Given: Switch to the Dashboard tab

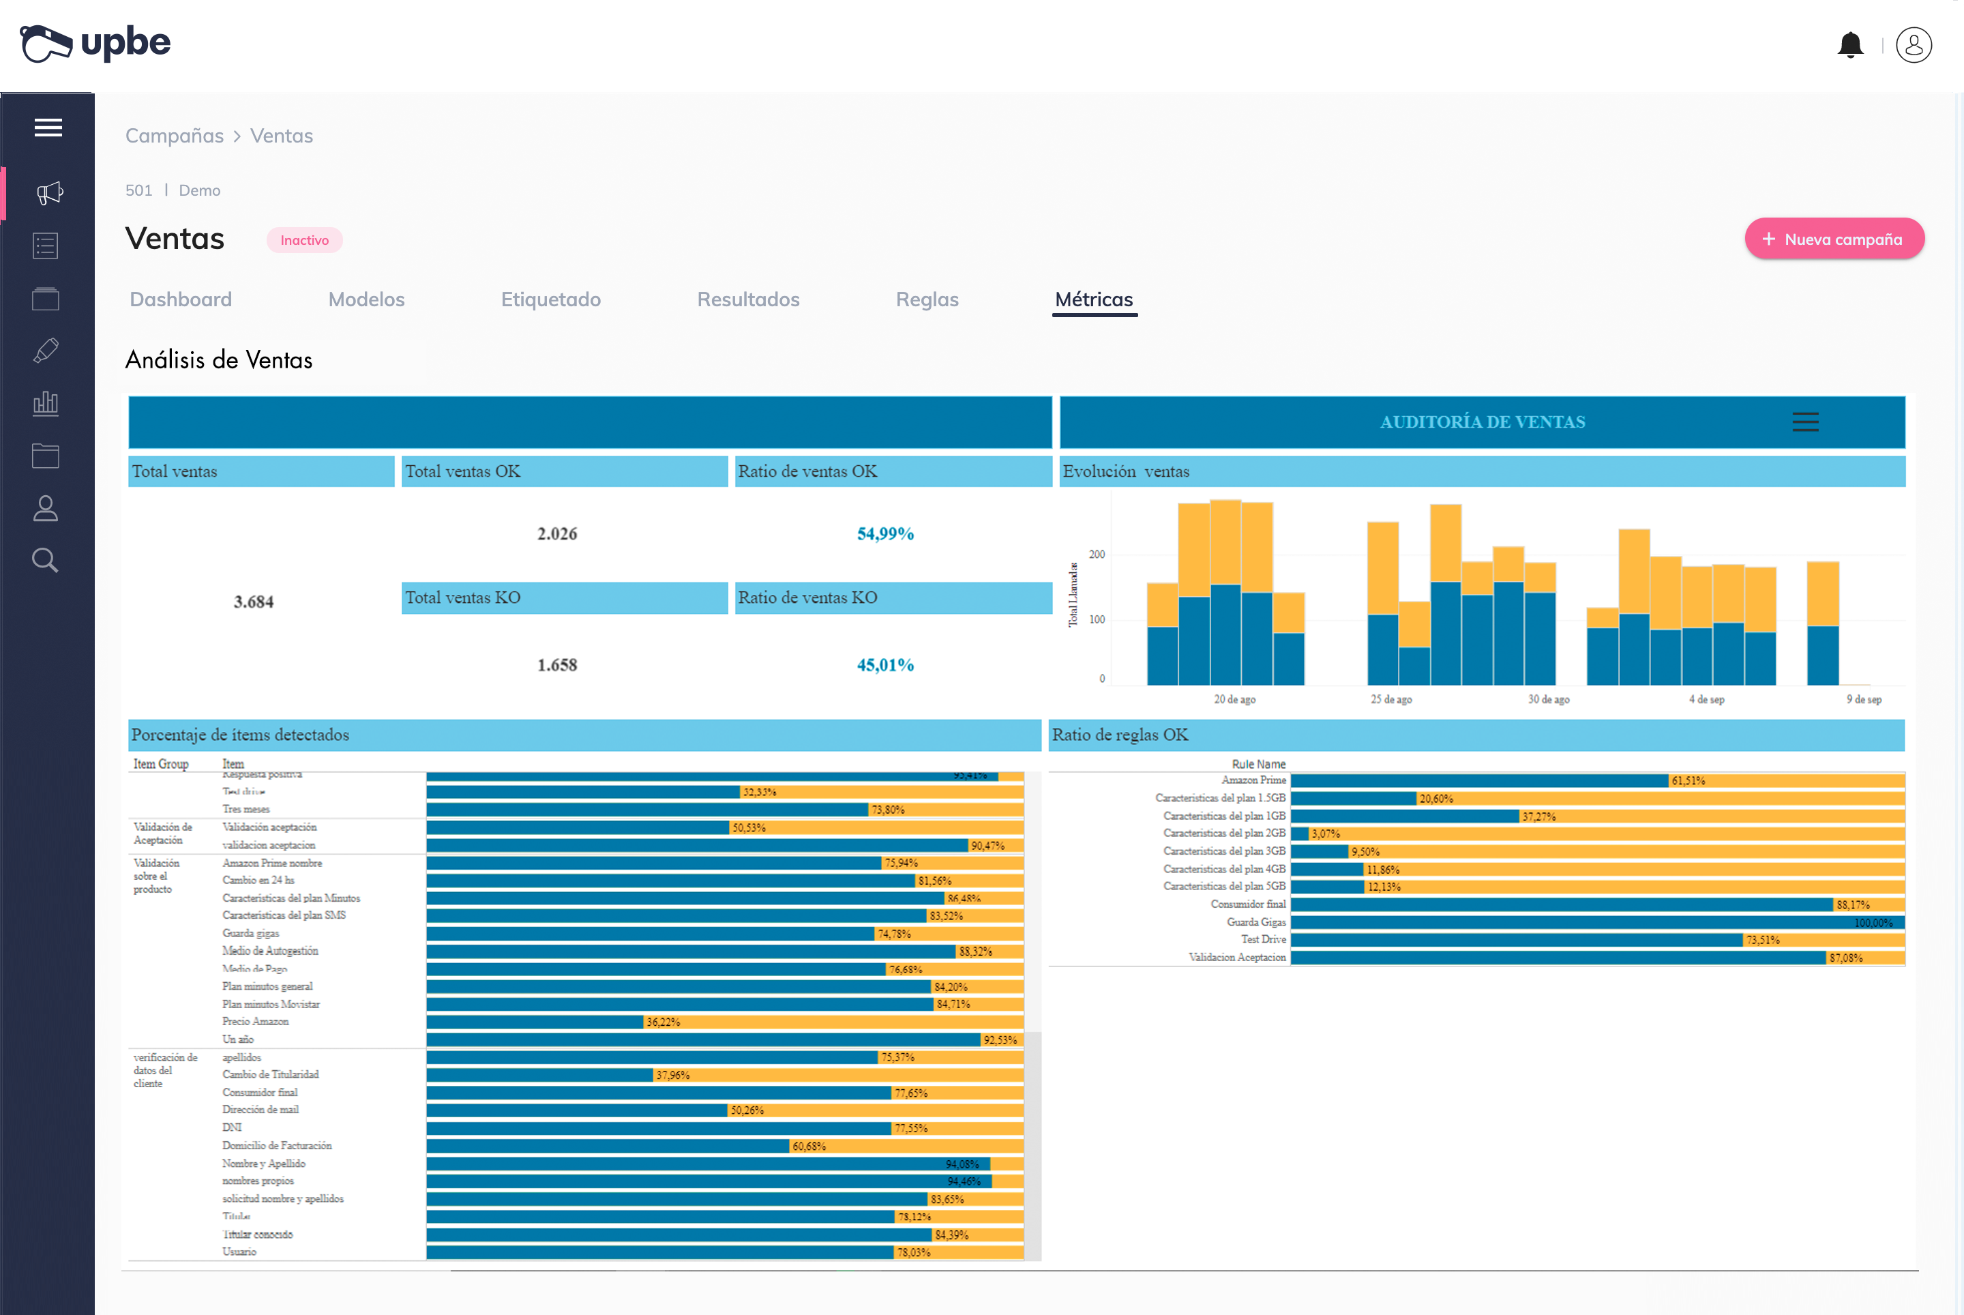Looking at the screenshot, I should [180, 299].
